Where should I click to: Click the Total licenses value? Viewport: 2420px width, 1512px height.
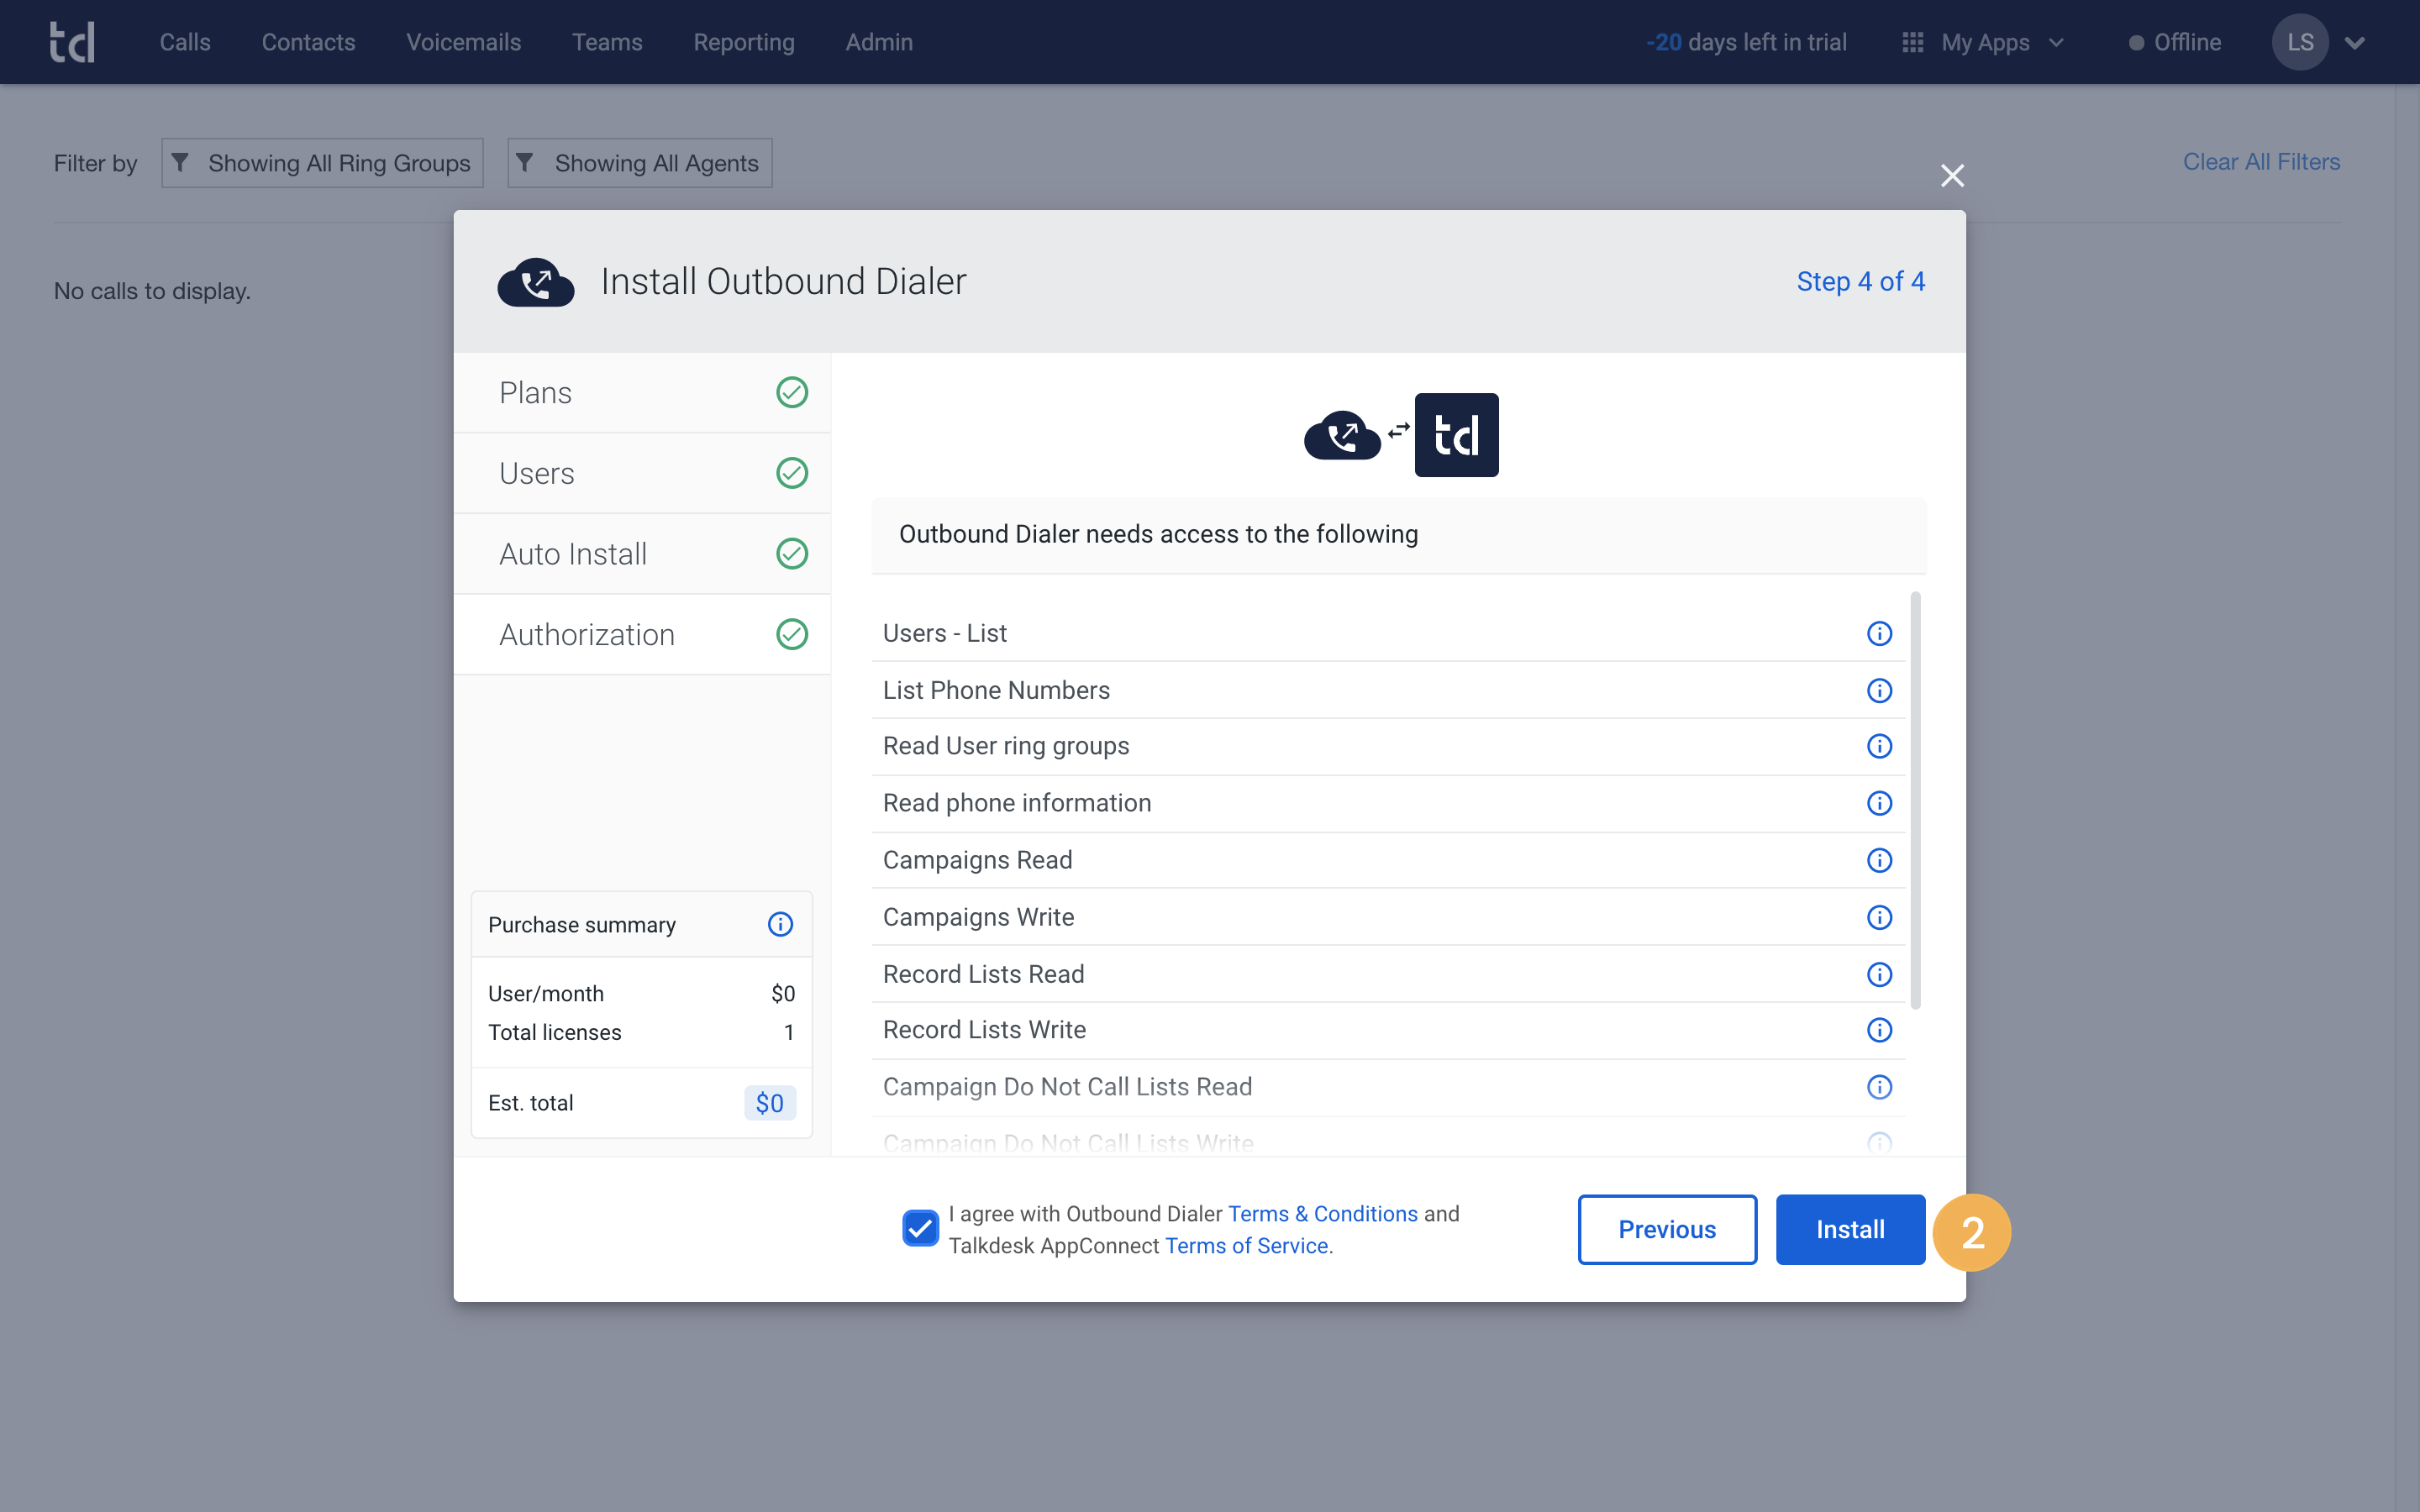coord(789,1033)
